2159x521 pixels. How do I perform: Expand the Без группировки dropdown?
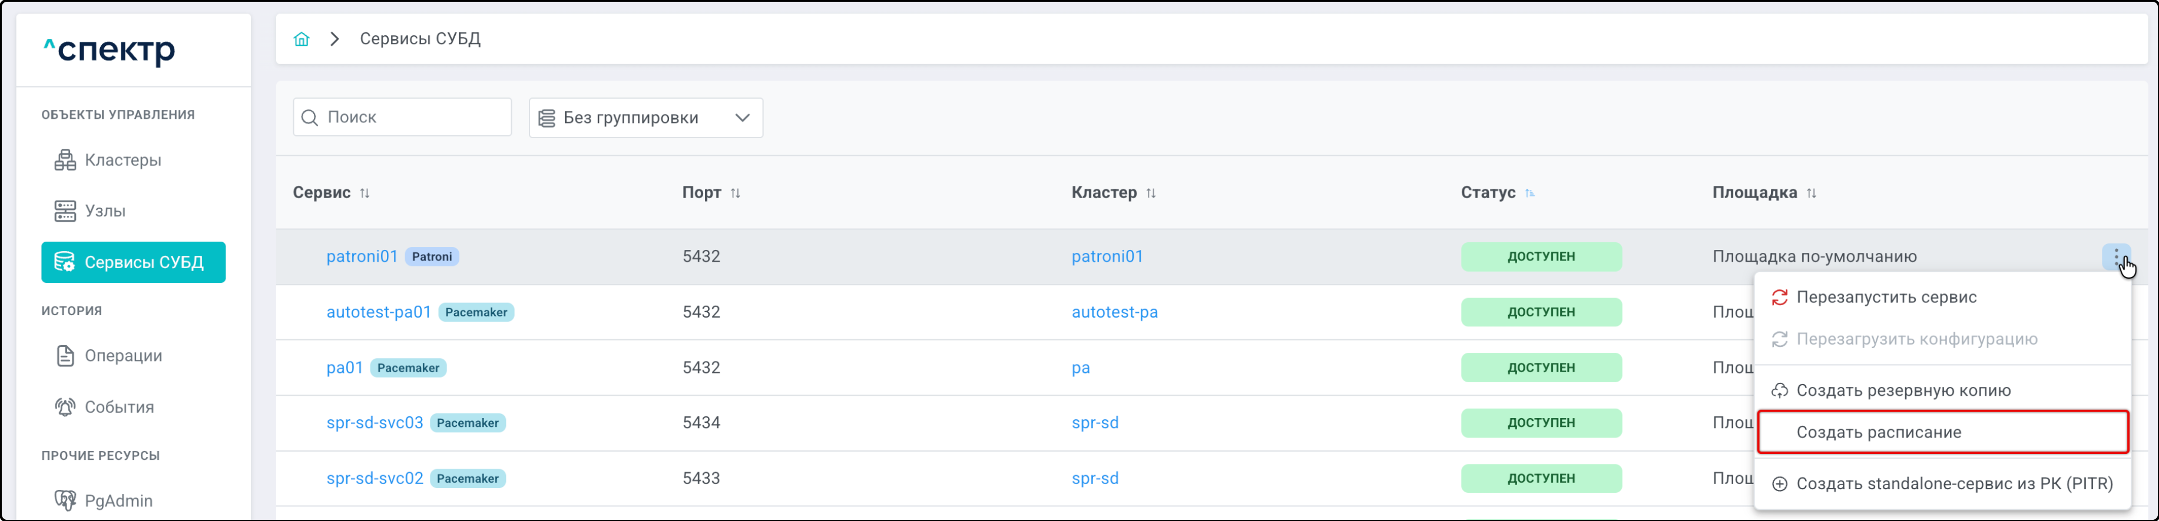[645, 118]
